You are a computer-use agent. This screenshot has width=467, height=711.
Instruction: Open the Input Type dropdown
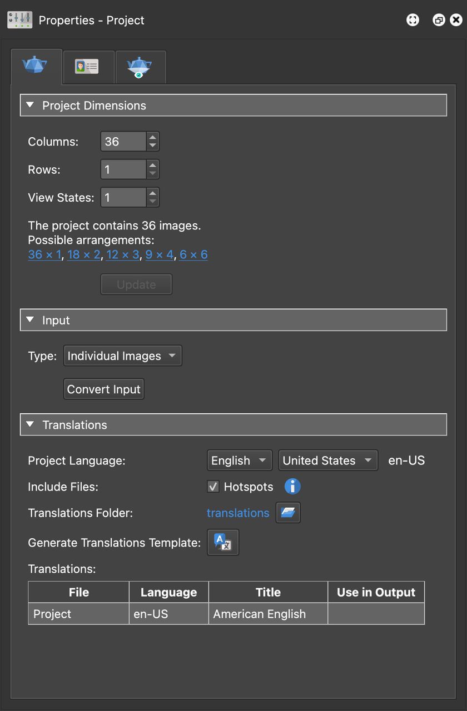point(122,355)
